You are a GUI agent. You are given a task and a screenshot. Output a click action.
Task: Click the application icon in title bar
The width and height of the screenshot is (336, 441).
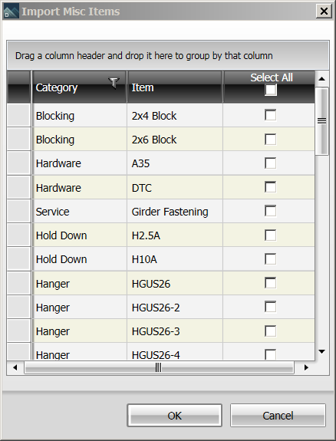tap(11, 12)
